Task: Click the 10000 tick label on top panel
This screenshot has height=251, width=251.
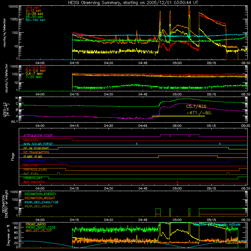Action: 13,6
